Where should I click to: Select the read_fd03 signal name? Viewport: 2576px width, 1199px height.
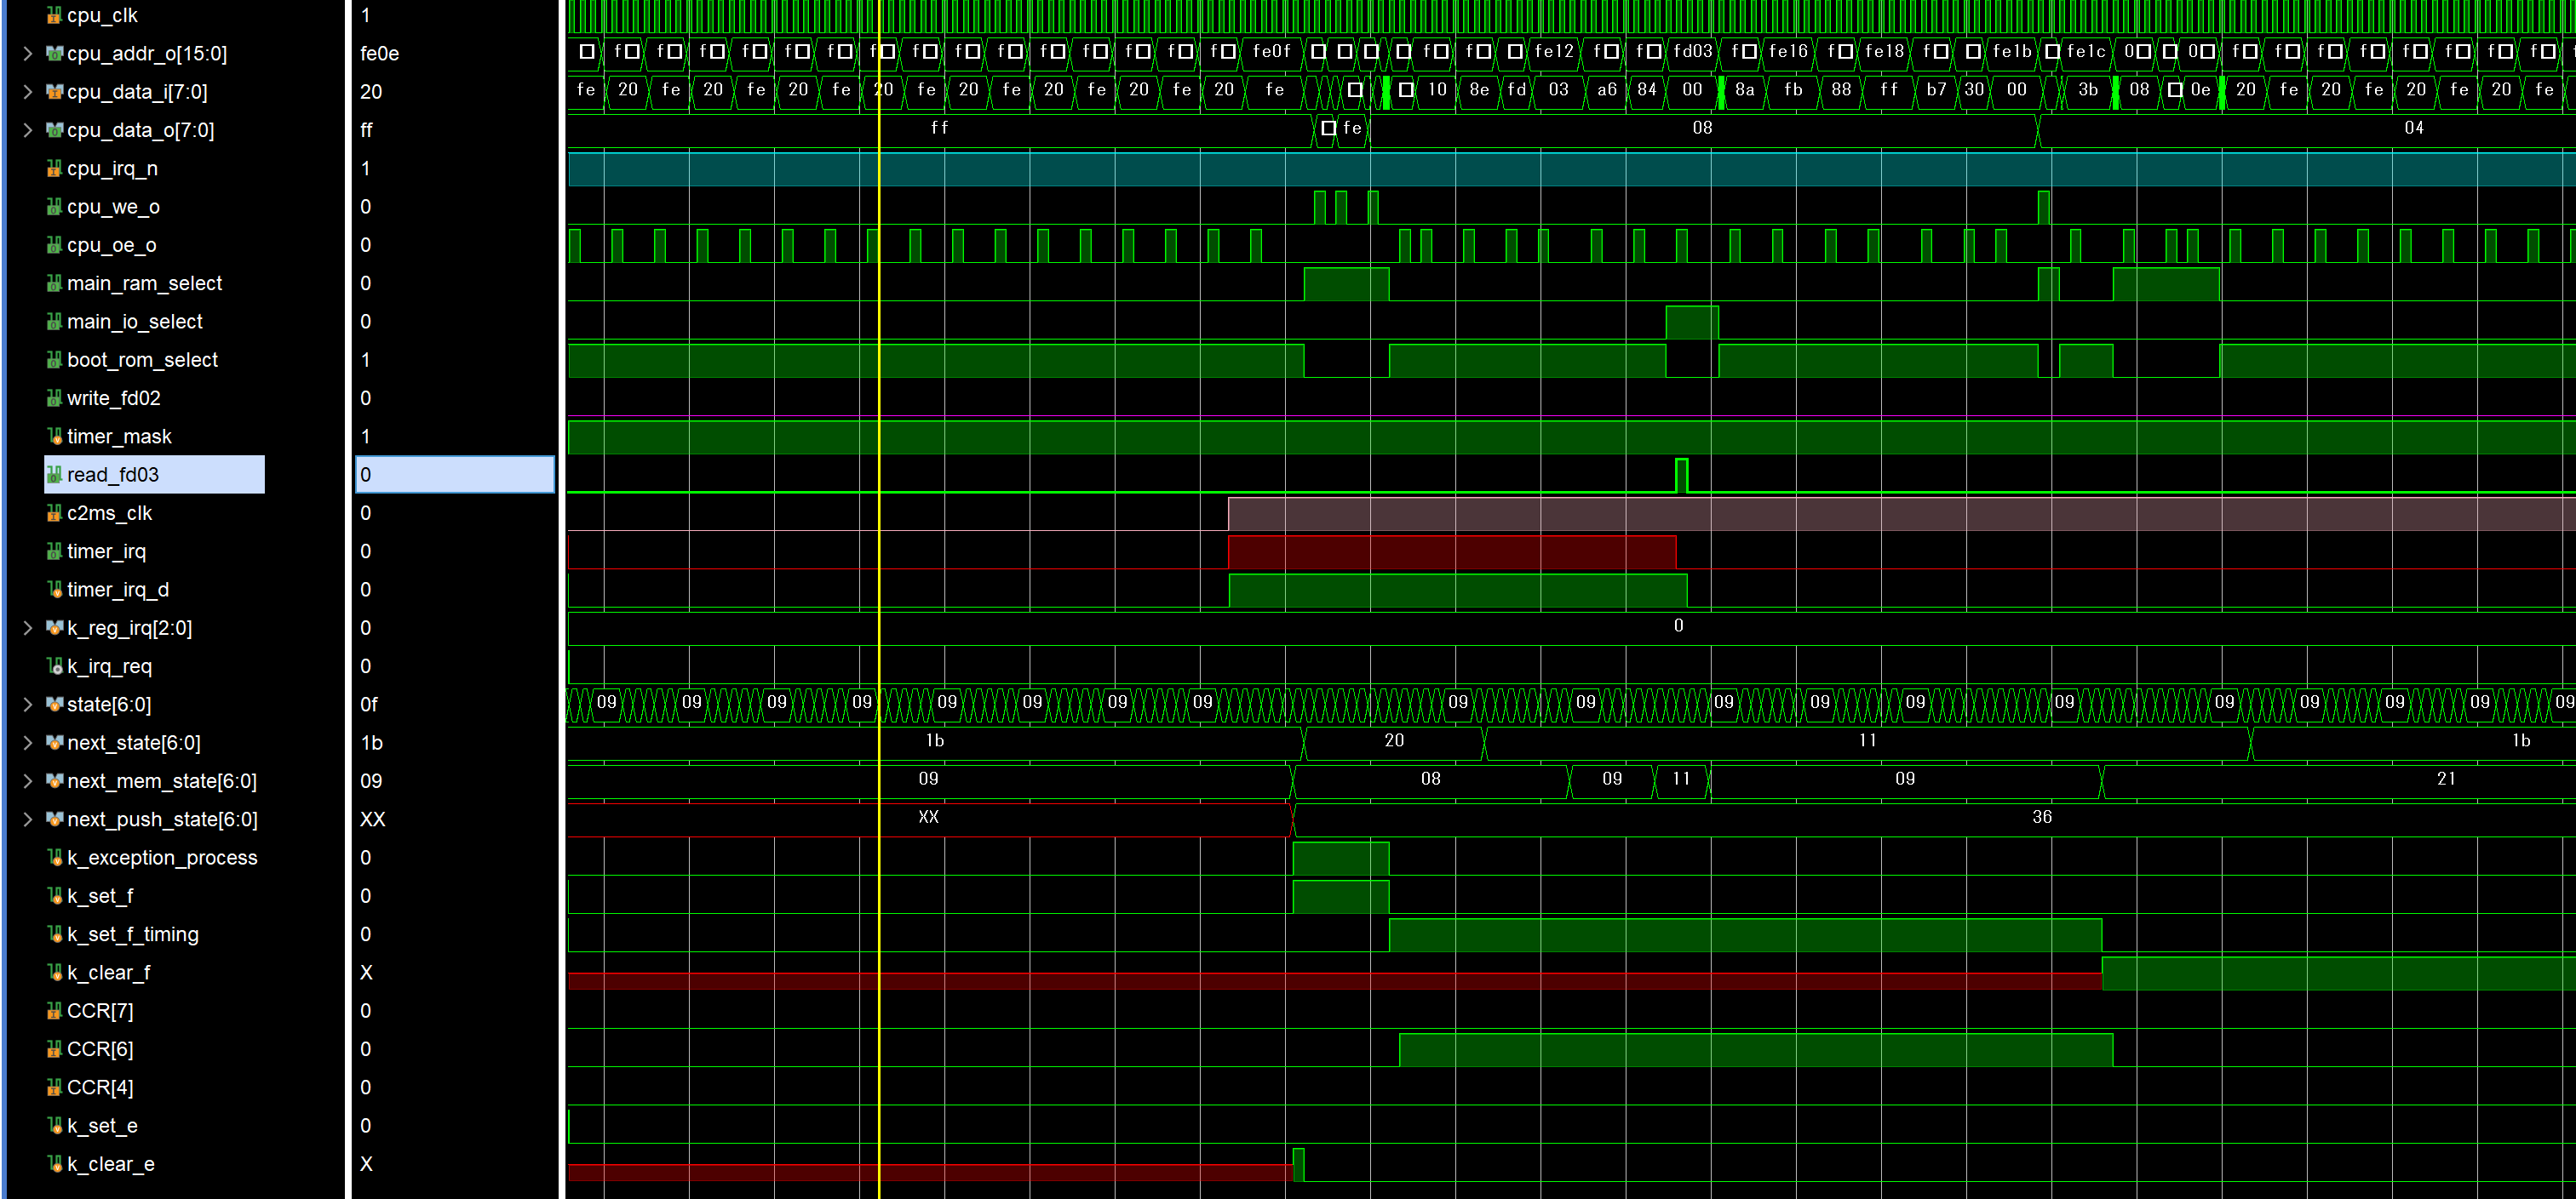pyautogui.click(x=113, y=475)
